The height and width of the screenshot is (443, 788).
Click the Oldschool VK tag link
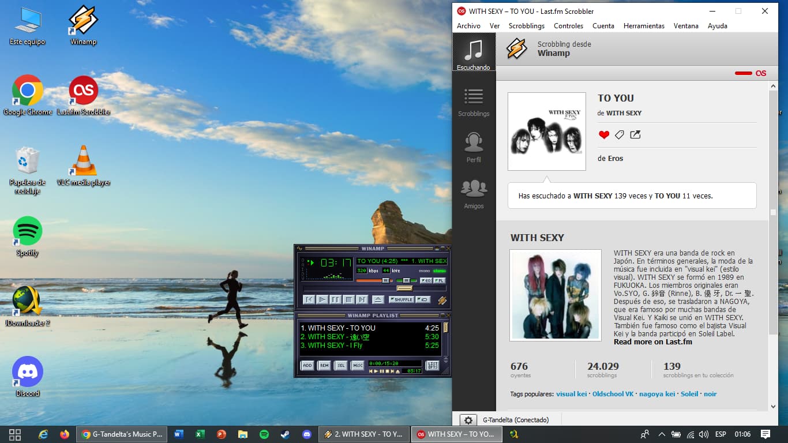tap(613, 394)
